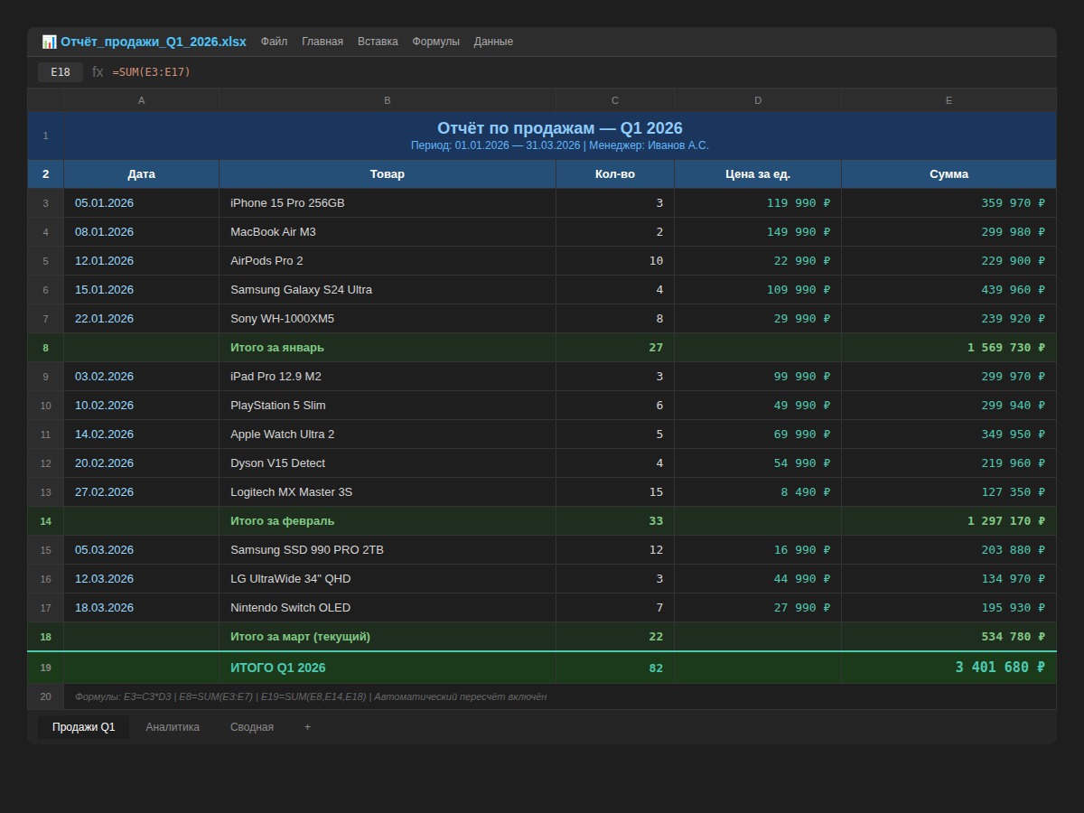Select the price cell 119 990 ₽

(x=758, y=203)
